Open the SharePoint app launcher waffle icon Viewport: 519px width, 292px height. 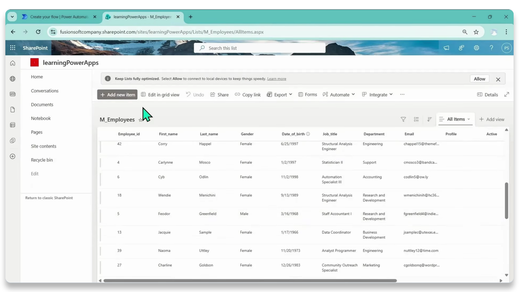tap(13, 48)
